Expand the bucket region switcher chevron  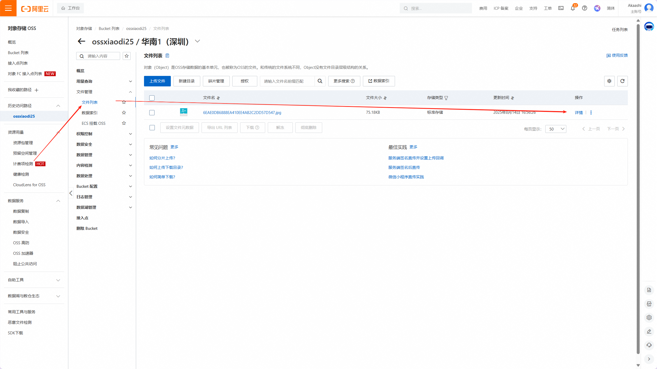click(197, 41)
